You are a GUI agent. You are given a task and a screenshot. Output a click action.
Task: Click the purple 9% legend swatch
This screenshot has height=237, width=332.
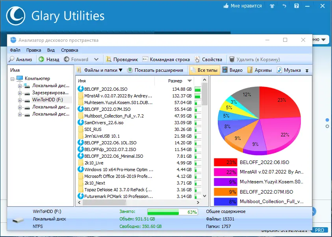[x=225, y=182]
